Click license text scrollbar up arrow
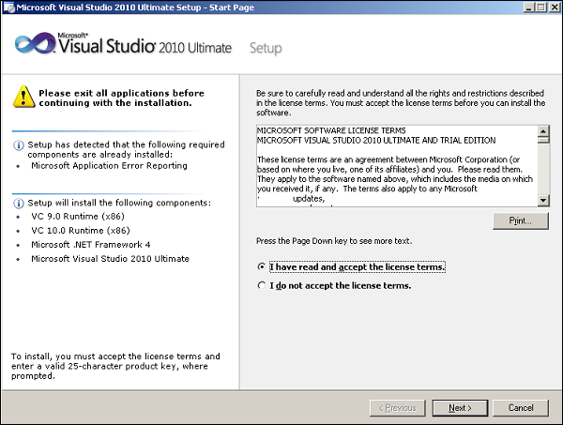Viewport: 563px width, 425px height. [542, 130]
